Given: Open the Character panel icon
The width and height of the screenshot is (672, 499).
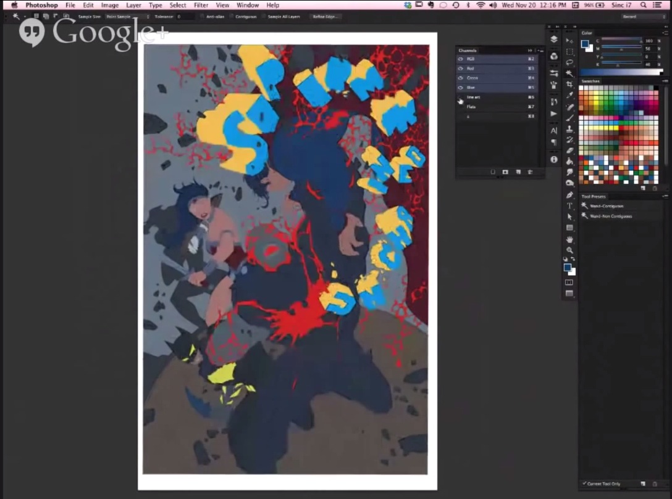Looking at the screenshot, I should pos(553,131).
